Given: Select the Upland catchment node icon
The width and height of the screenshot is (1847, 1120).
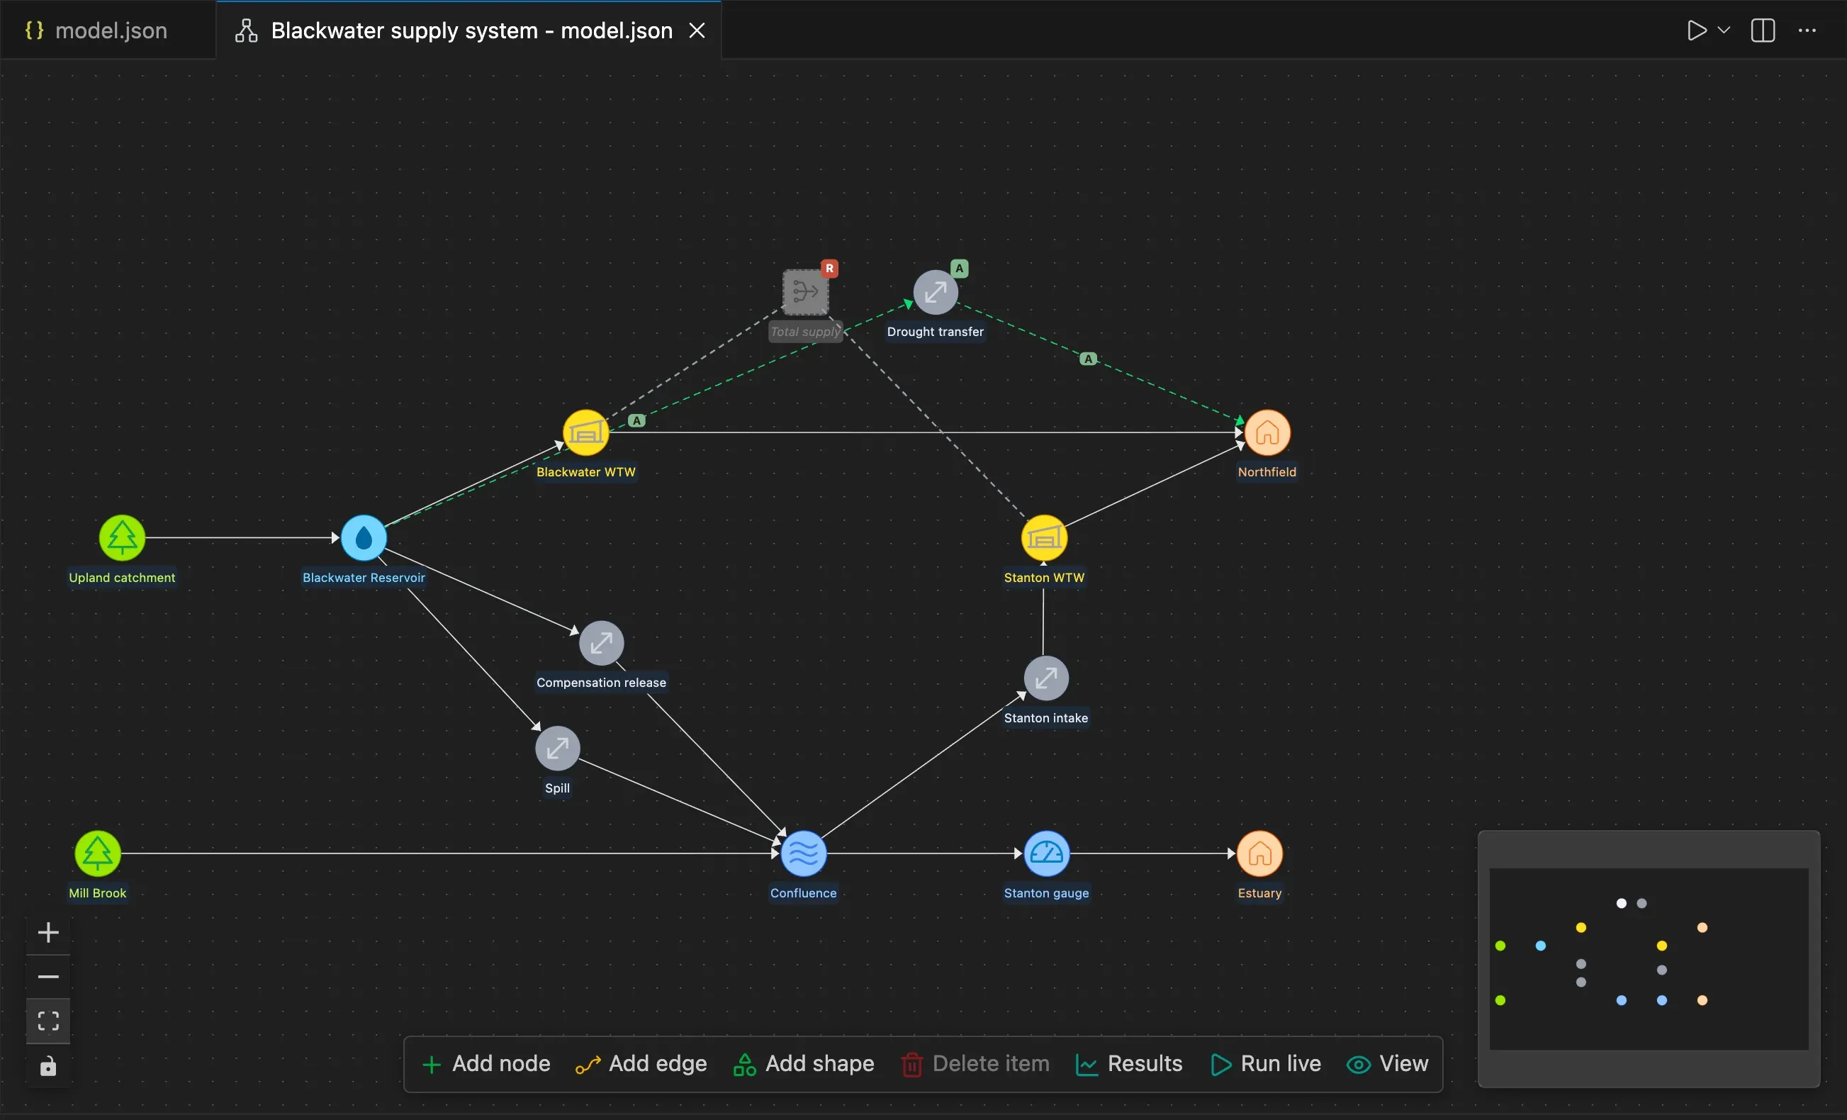Looking at the screenshot, I should [x=122, y=537].
